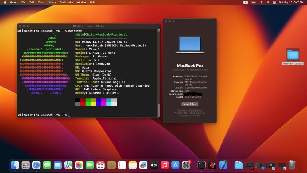Click the Terminal vertical scrollbar thumb
This screenshot has height=173, width=307.
[x=159, y=110]
